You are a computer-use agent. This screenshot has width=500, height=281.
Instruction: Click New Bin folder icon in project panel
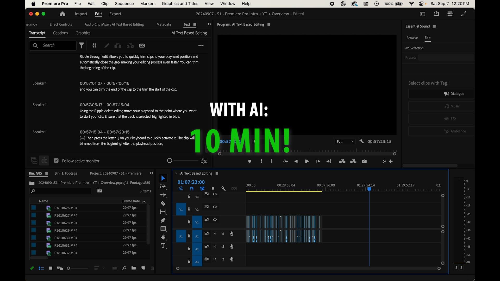tap(133, 268)
